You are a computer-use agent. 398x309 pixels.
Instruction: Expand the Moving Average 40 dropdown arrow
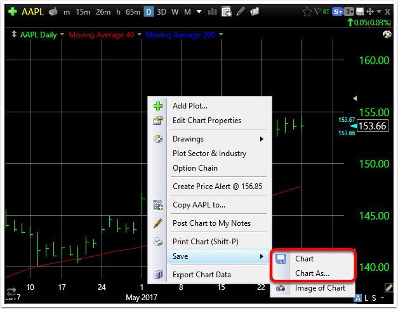(x=140, y=34)
